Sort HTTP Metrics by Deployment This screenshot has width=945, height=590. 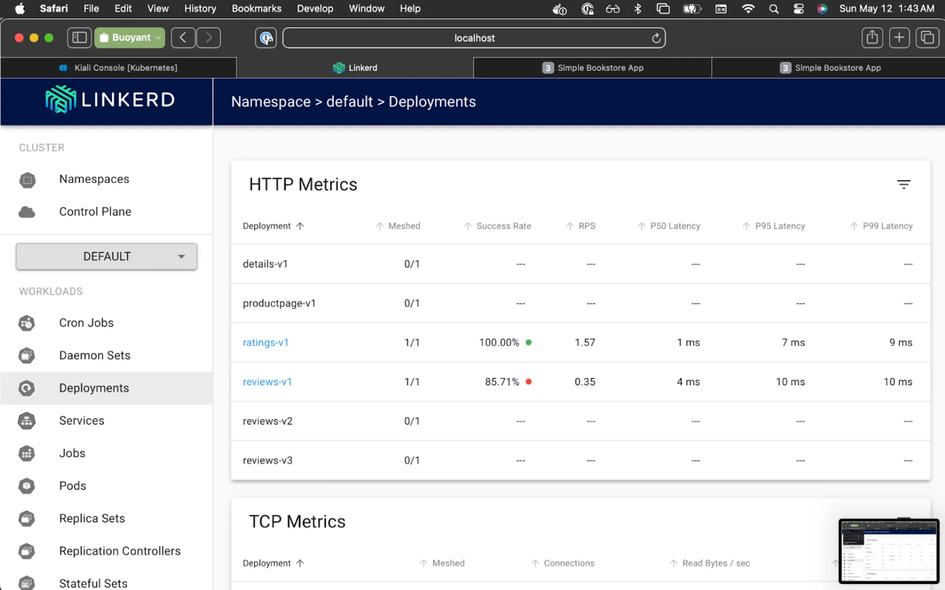click(x=273, y=226)
